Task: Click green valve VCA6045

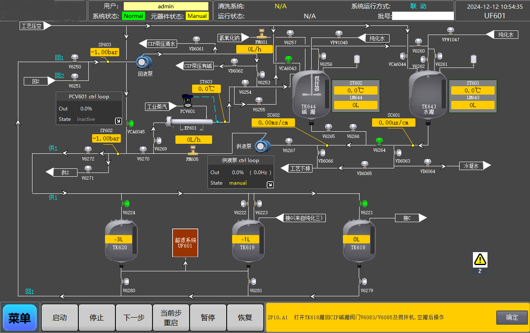Action: pyautogui.click(x=130, y=123)
